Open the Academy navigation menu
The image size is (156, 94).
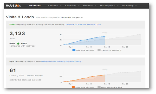click(129, 5)
